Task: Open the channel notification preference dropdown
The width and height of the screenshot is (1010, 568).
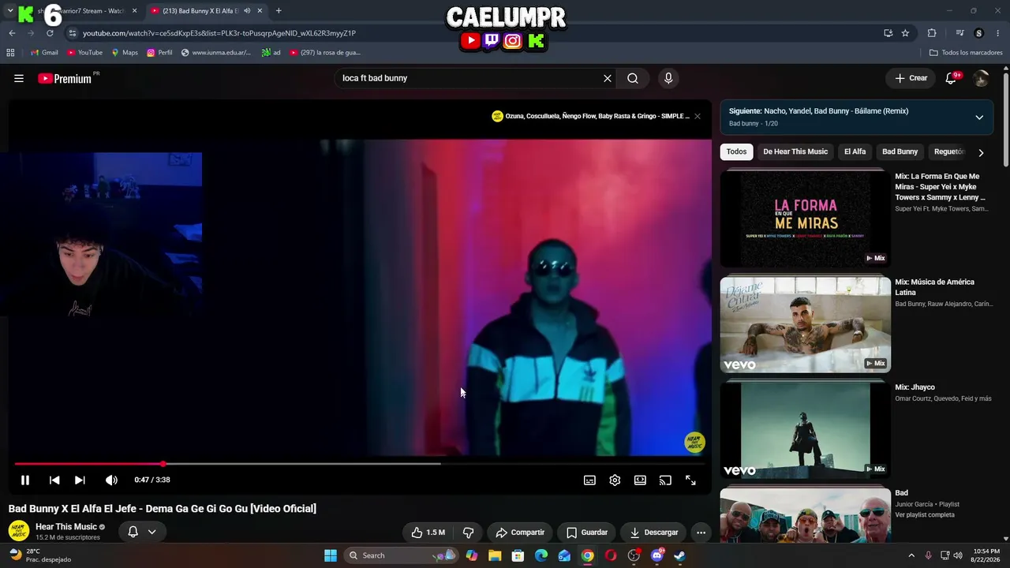Action: 142,532
